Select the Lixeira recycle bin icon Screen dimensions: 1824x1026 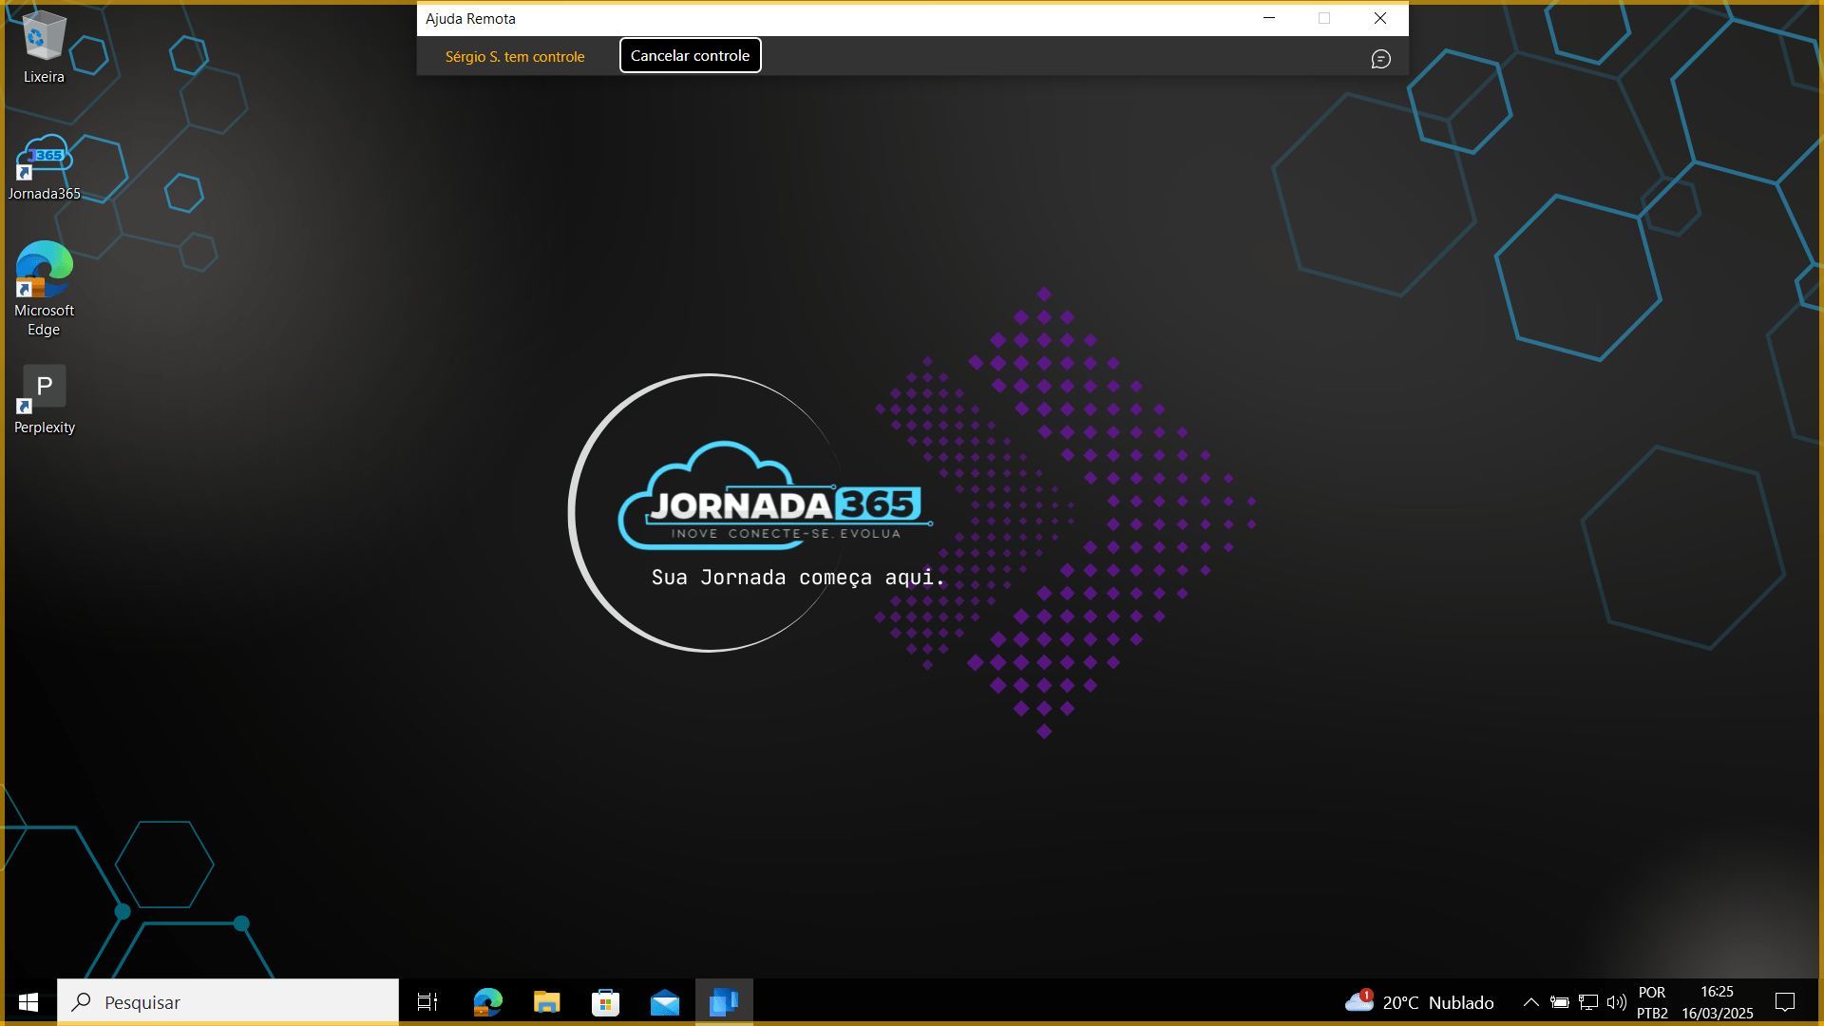[x=44, y=47]
